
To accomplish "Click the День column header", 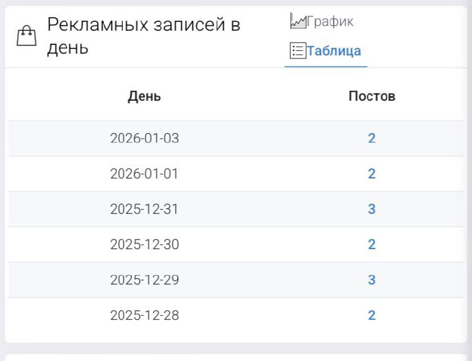I will [144, 97].
